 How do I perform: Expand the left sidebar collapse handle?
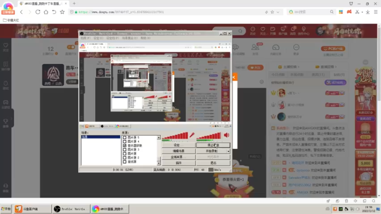pos(11,118)
